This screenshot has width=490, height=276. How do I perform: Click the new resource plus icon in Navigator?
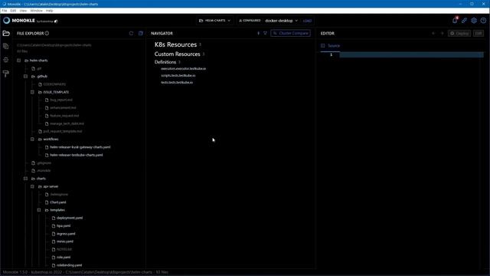click(259, 33)
